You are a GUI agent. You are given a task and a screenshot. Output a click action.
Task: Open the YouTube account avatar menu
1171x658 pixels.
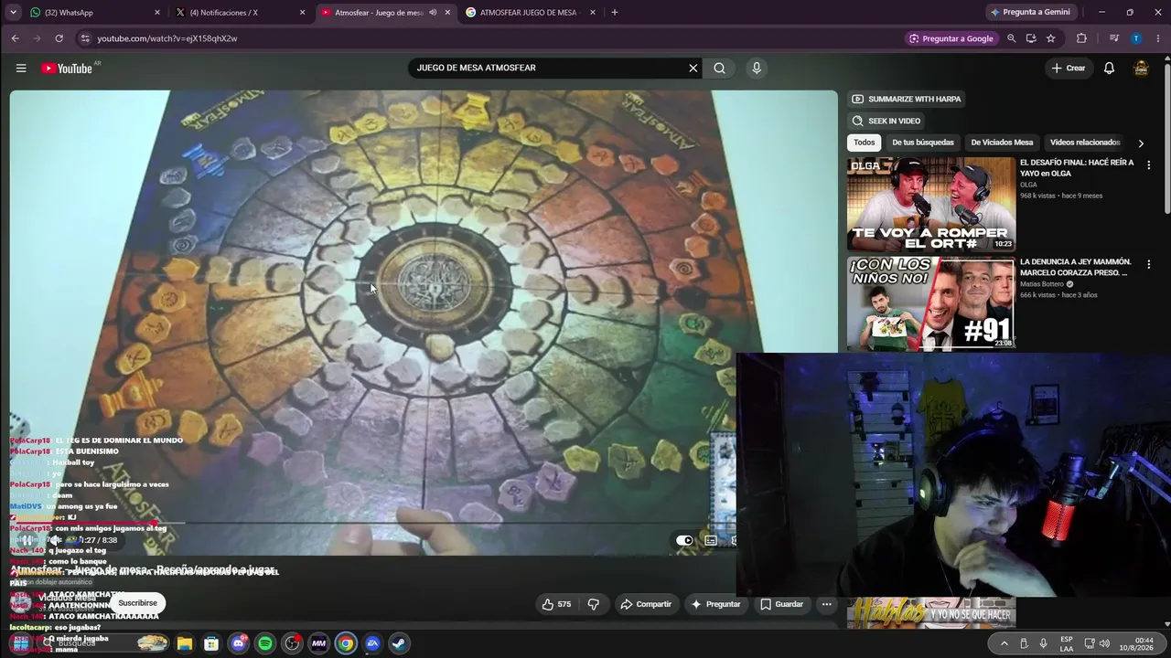pos(1141,68)
